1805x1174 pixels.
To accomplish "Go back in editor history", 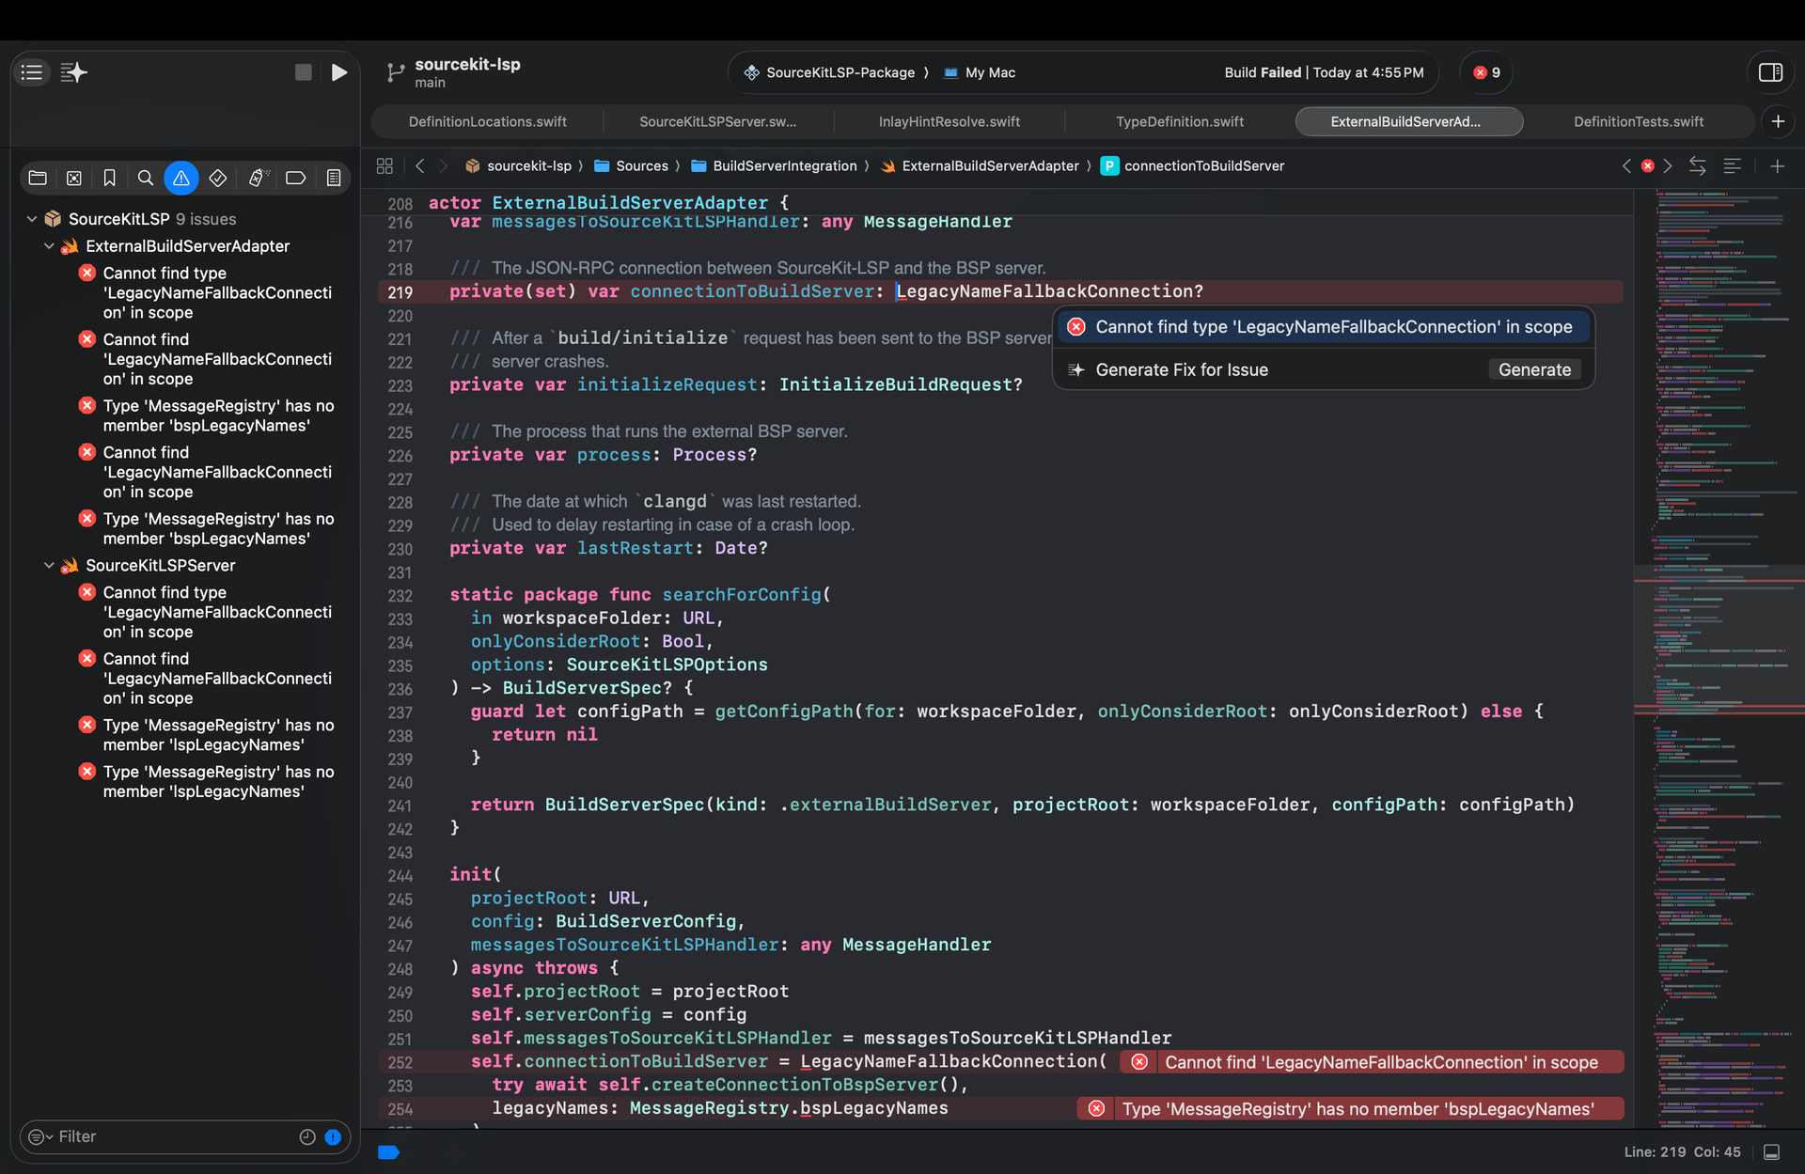I will coord(420,165).
